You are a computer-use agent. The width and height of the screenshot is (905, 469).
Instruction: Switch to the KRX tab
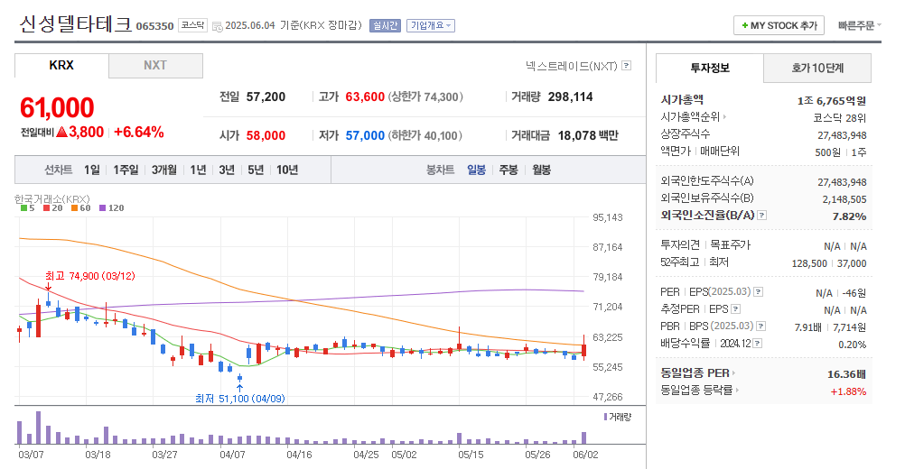tap(61, 65)
